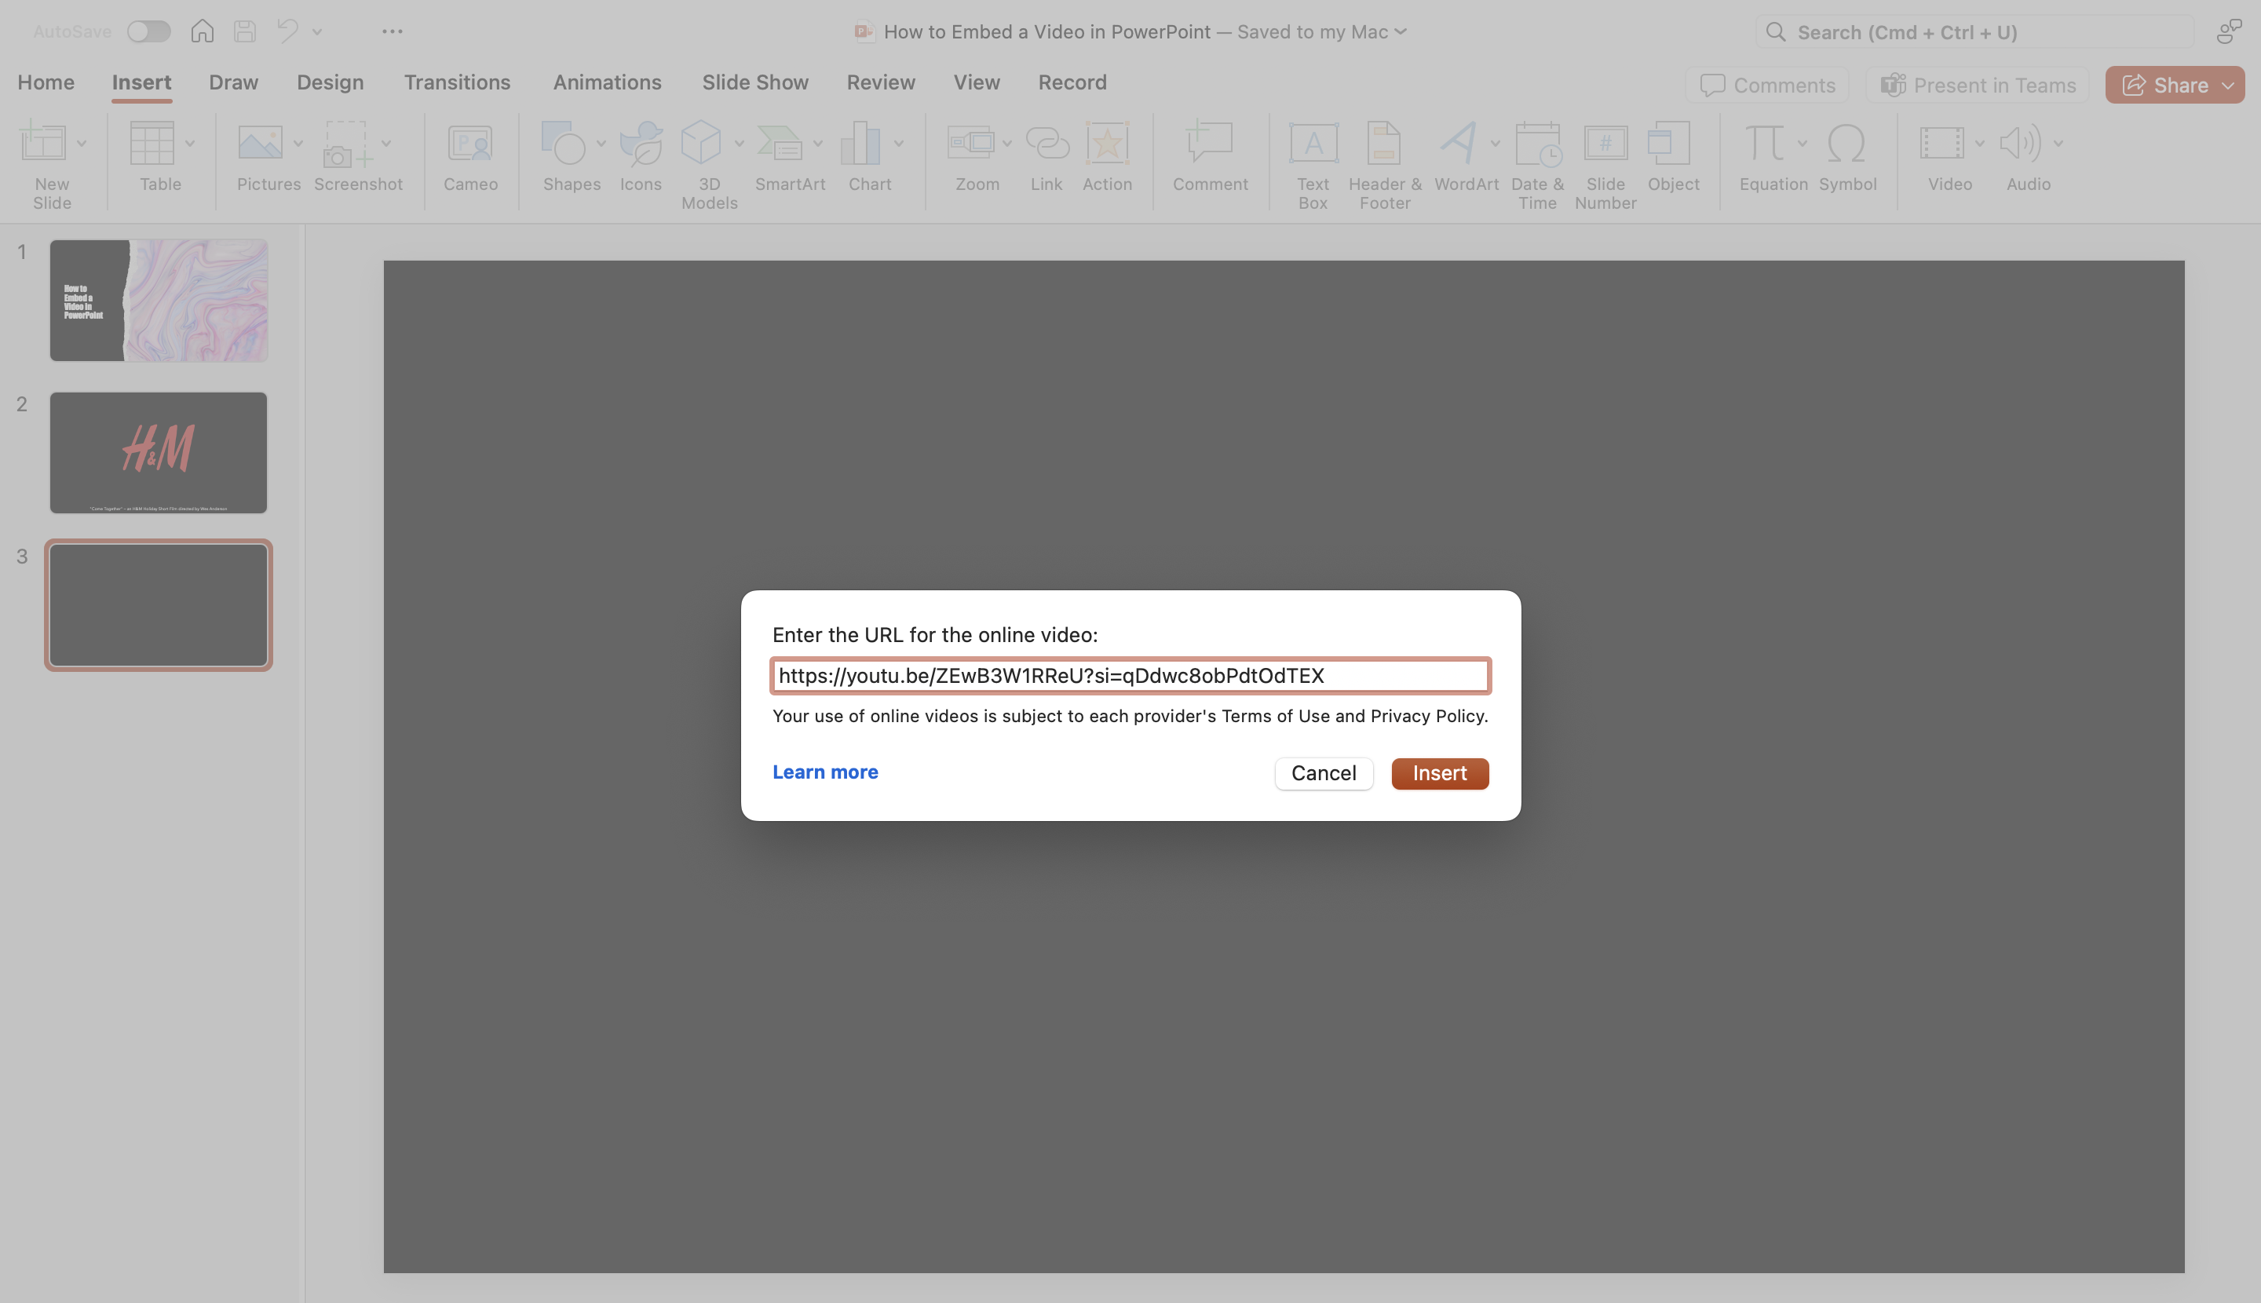Click the Insert button in the dialog
Screen dimensions: 2261x1303
click(x=1440, y=773)
